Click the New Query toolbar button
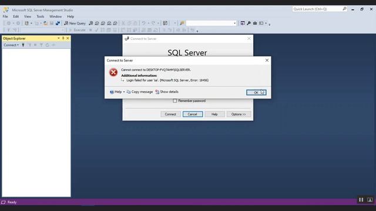The image size is (376, 211). coord(75,23)
